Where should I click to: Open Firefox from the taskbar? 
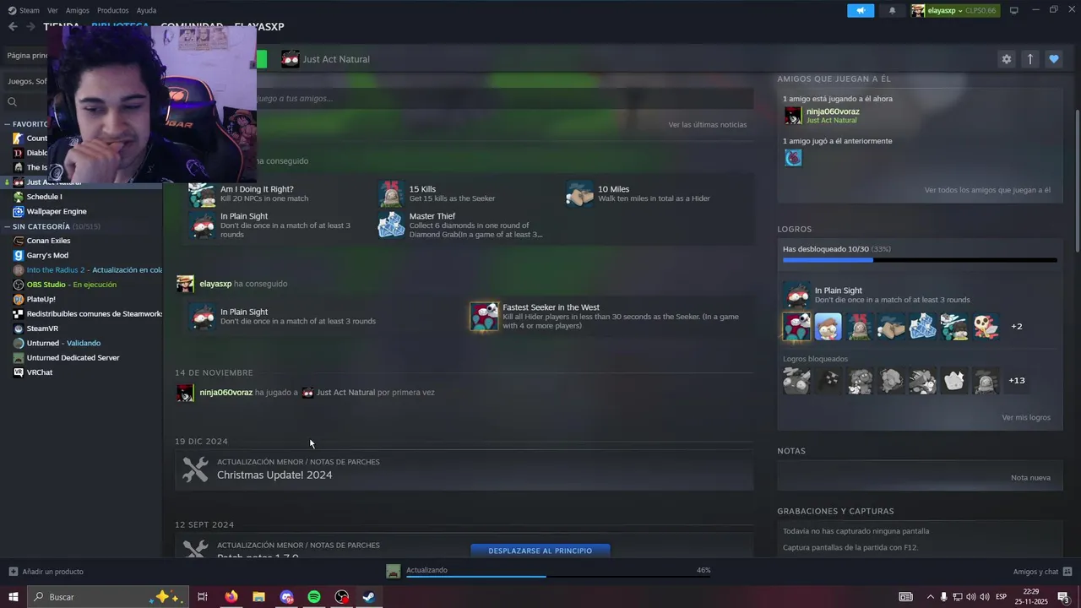coord(231,597)
